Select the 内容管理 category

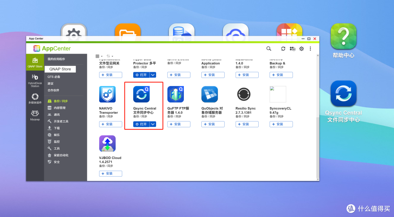(x=57, y=108)
